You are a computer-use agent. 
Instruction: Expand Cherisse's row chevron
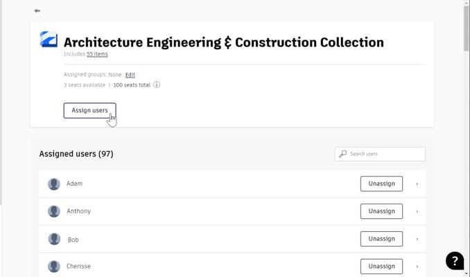417,266
